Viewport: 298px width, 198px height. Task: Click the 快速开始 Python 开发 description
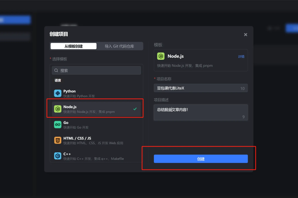[x=79, y=96]
